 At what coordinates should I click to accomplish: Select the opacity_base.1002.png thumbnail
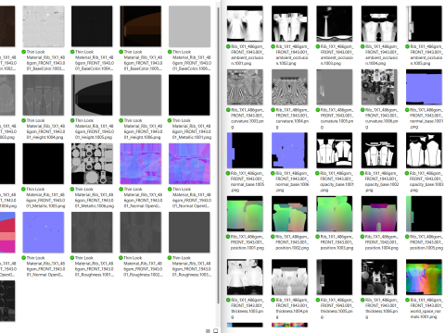tap(379, 151)
